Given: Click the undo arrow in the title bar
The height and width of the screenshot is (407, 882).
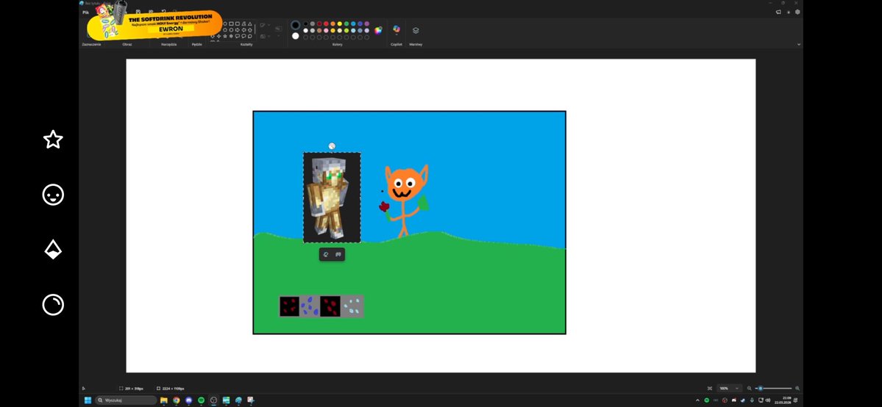Looking at the screenshot, I should click(x=163, y=11).
